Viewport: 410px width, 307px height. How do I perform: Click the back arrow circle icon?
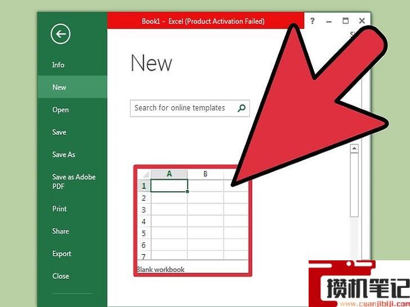pos(60,34)
